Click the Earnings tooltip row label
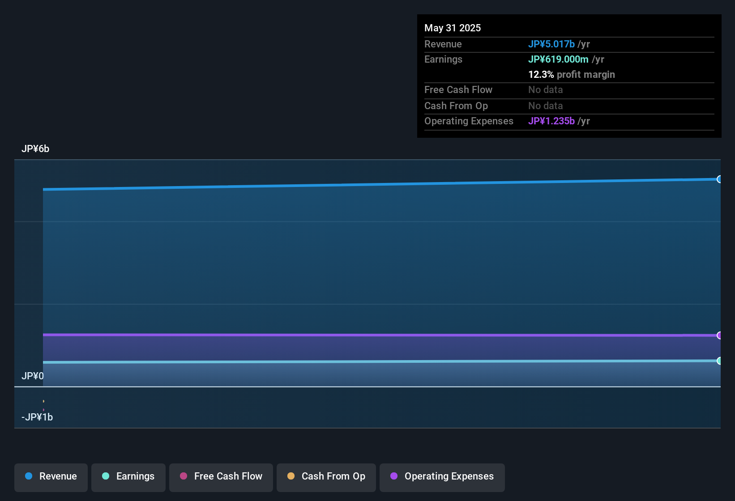This screenshot has width=735, height=501. [x=443, y=59]
